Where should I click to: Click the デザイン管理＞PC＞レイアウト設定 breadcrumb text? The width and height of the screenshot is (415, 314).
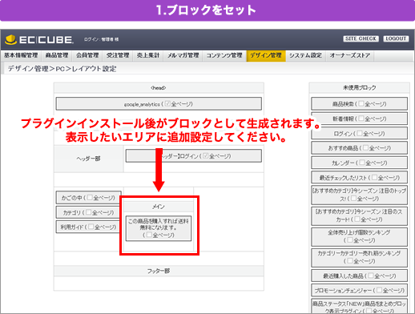tap(62, 69)
